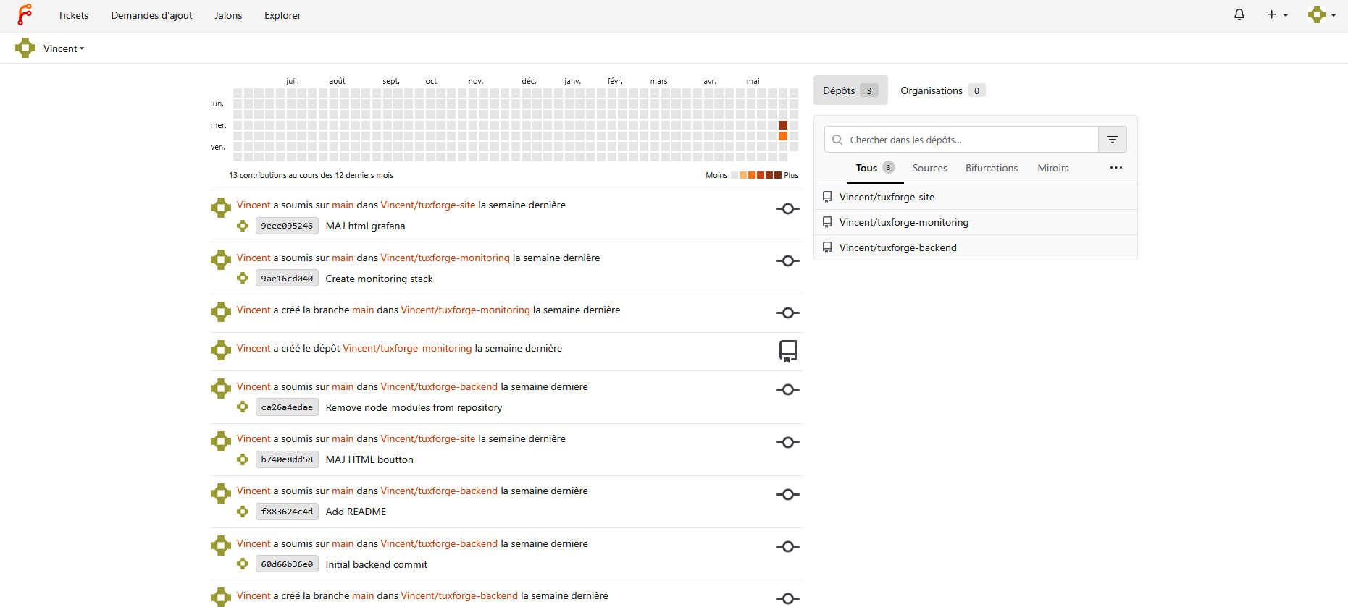The height and width of the screenshot is (607, 1348).
Task: Open commit hash ca26a4edae
Action: pyautogui.click(x=287, y=407)
